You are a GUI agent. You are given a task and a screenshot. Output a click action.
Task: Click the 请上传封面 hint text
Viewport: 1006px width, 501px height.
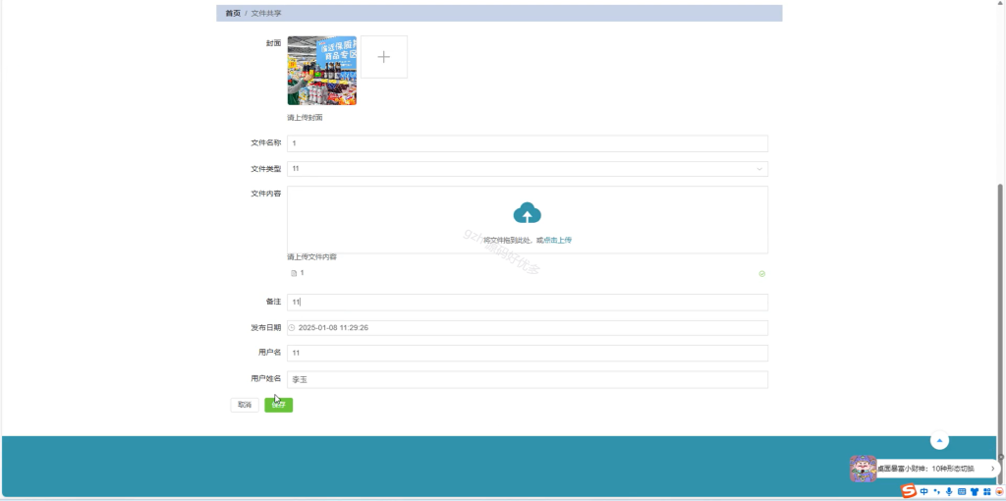[x=305, y=118]
